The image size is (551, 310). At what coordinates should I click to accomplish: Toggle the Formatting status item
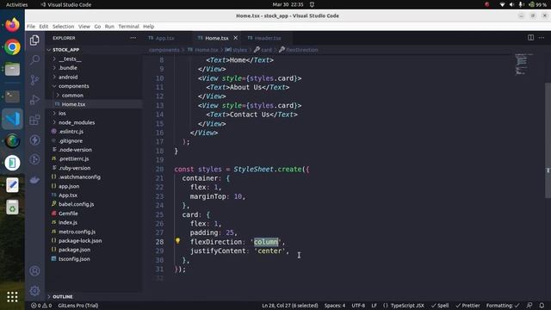coord(503,306)
